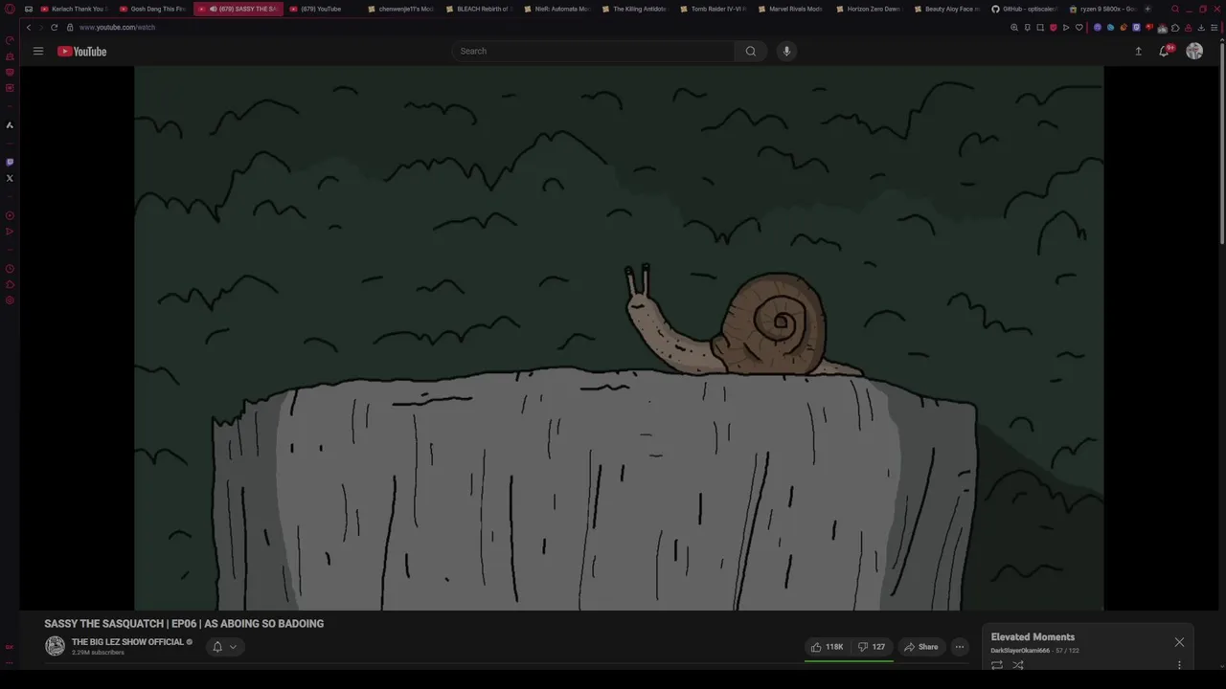Image resolution: width=1226 pixels, height=689 pixels.
Task: Focus the YouTube Search input field
Action: click(594, 51)
